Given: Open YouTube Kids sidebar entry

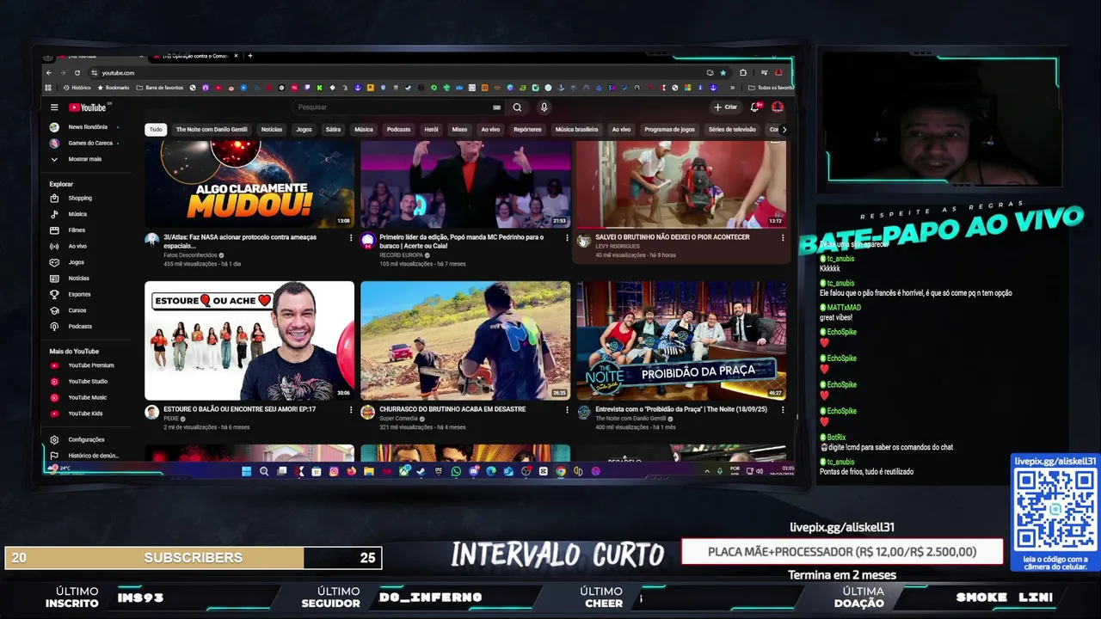Looking at the screenshot, I should tap(85, 414).
